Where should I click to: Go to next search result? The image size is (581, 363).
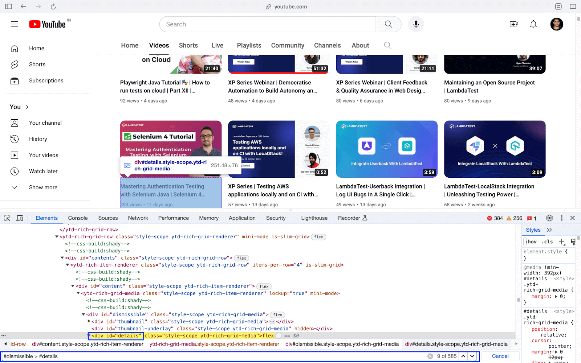472,356
